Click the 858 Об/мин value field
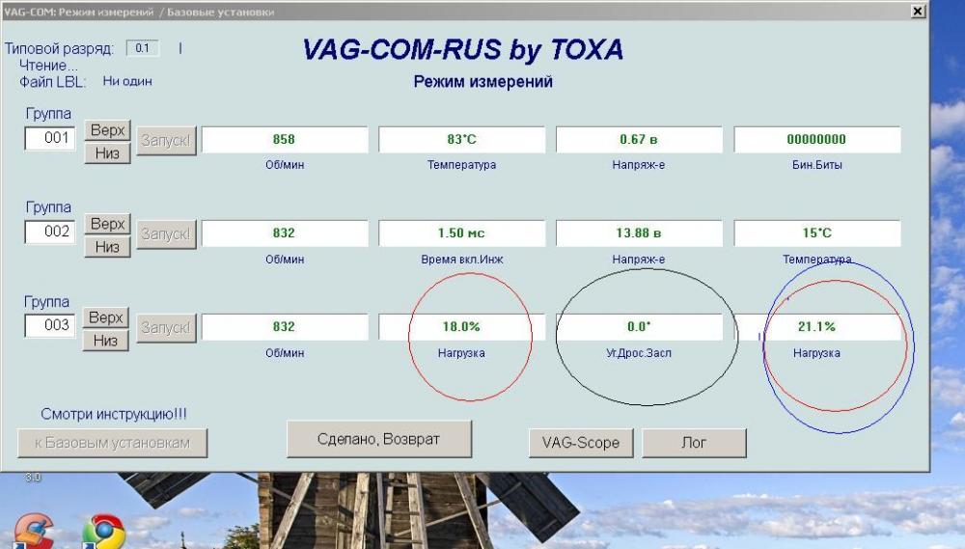The height and width of the screenshot is (549, 965). pos(285,140)
